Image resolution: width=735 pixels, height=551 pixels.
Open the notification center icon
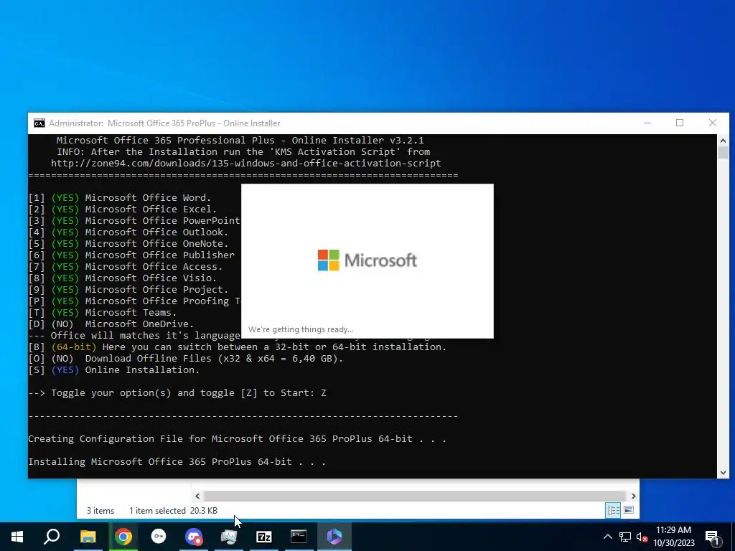click(713, 537)
